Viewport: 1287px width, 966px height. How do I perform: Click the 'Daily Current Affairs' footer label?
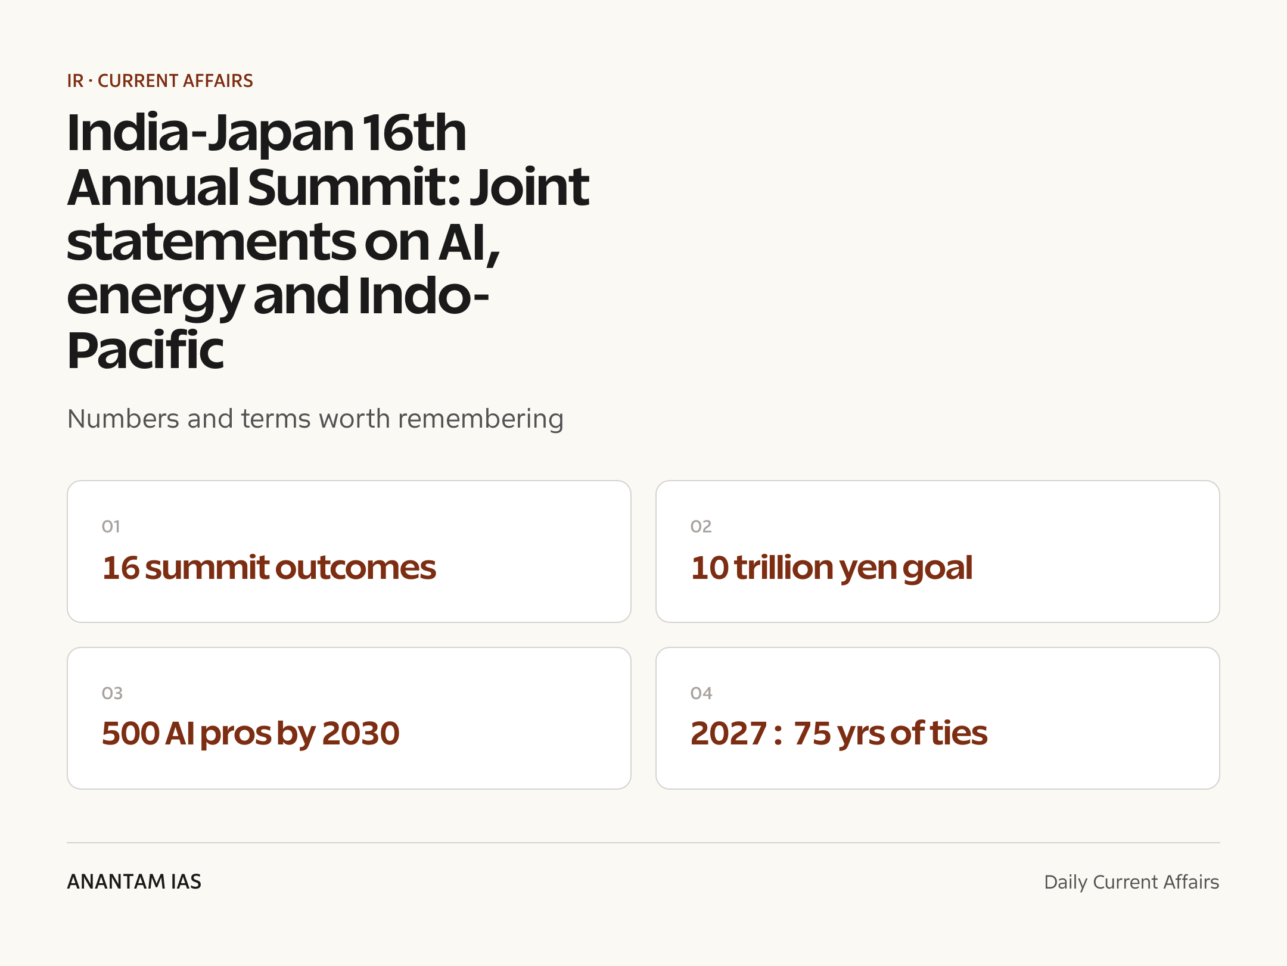click(x=1131, y=882)
